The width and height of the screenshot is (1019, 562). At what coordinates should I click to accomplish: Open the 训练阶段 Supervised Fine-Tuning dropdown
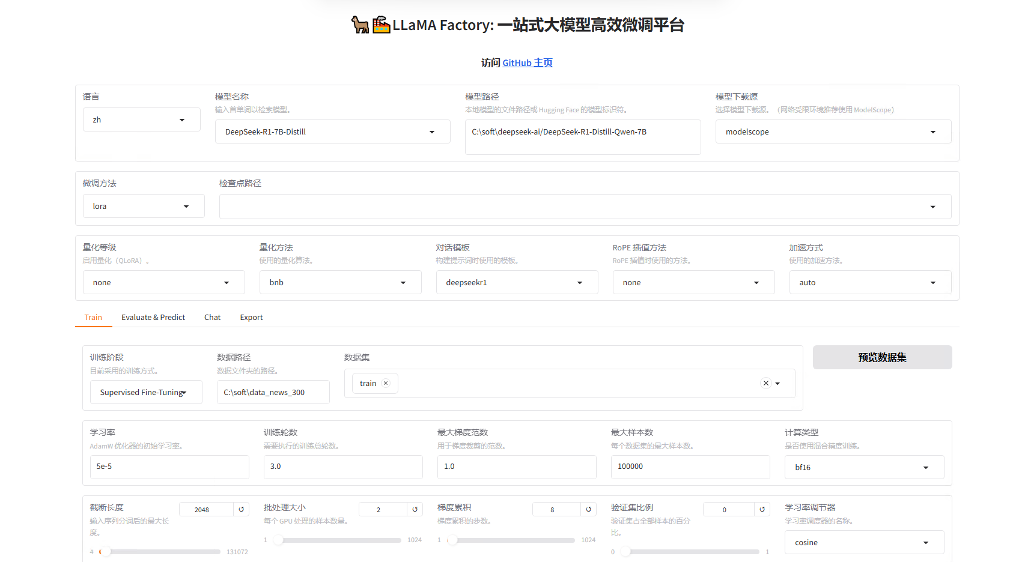click(146, 392)
